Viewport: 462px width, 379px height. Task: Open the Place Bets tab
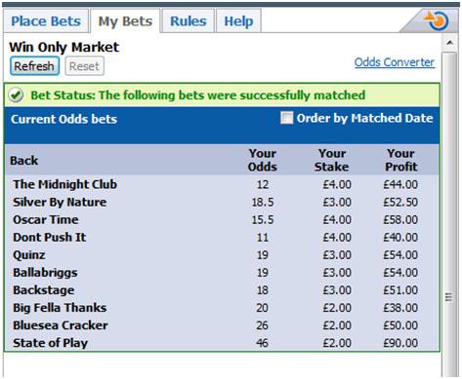46,21
